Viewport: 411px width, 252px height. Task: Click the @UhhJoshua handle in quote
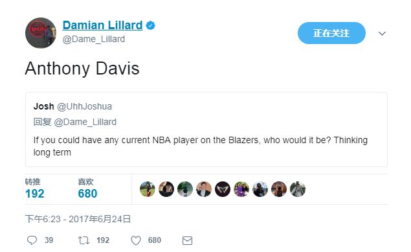pyautogui.click(x=84, y=106)
